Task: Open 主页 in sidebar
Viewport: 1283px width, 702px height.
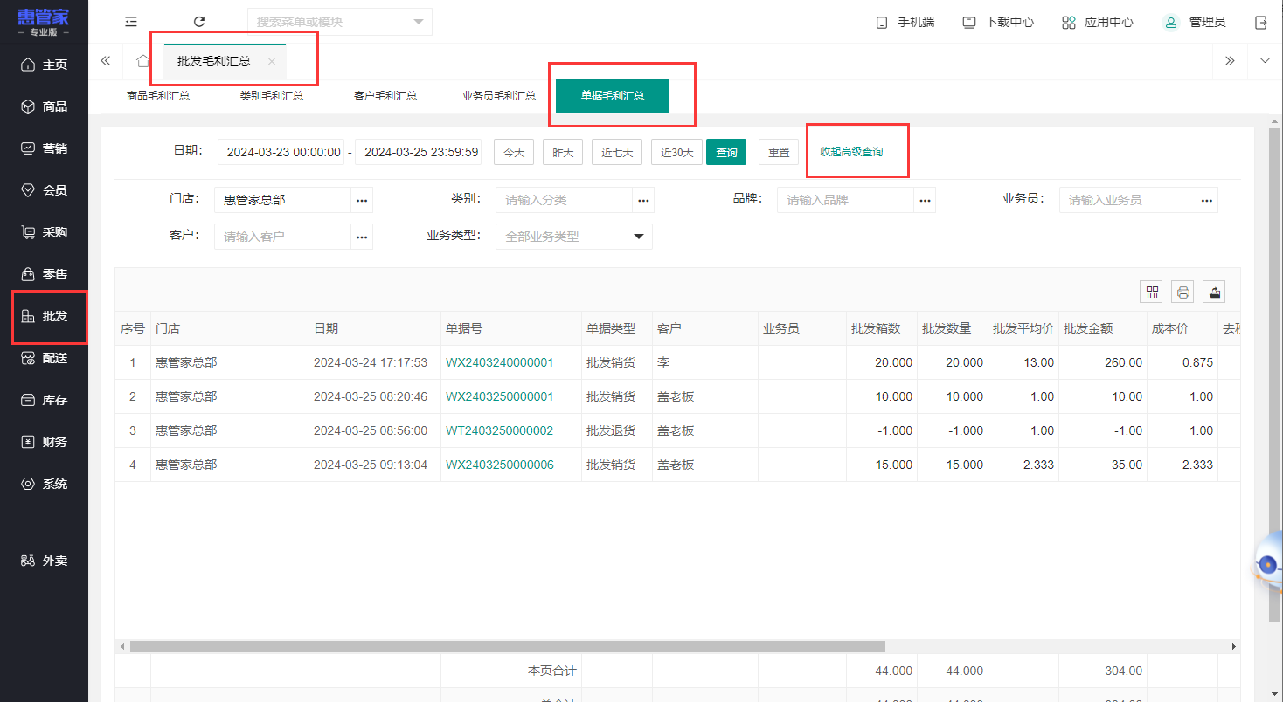Action: pyautogui.click(x=44, y=65)
